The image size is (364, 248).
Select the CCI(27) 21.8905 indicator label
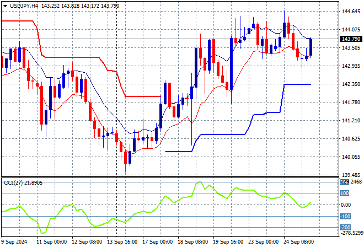coord(23,183)
